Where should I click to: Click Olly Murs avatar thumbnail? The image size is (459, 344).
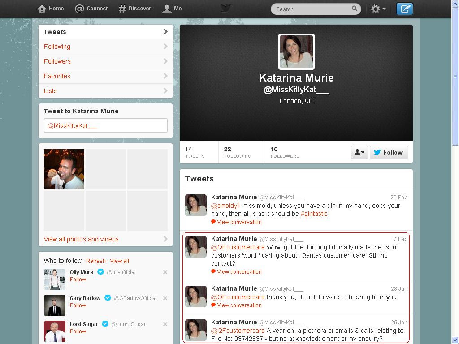click(x=55, y=279)
